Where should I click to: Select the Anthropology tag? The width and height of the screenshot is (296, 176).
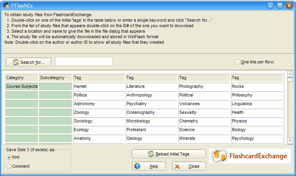click(x=152, y=95)
